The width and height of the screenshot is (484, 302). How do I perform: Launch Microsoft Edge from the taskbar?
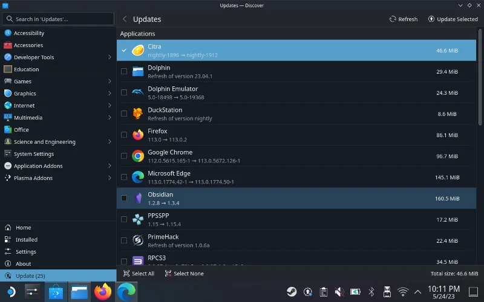click(126, 292)
